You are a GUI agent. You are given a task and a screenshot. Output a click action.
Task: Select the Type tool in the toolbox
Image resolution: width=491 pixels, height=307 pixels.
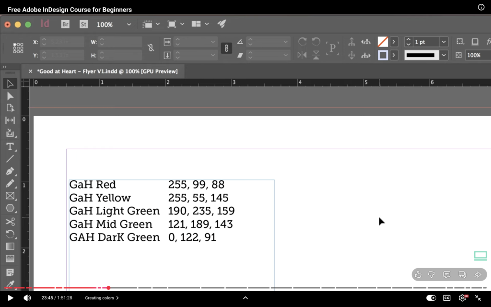click(10, 146)
